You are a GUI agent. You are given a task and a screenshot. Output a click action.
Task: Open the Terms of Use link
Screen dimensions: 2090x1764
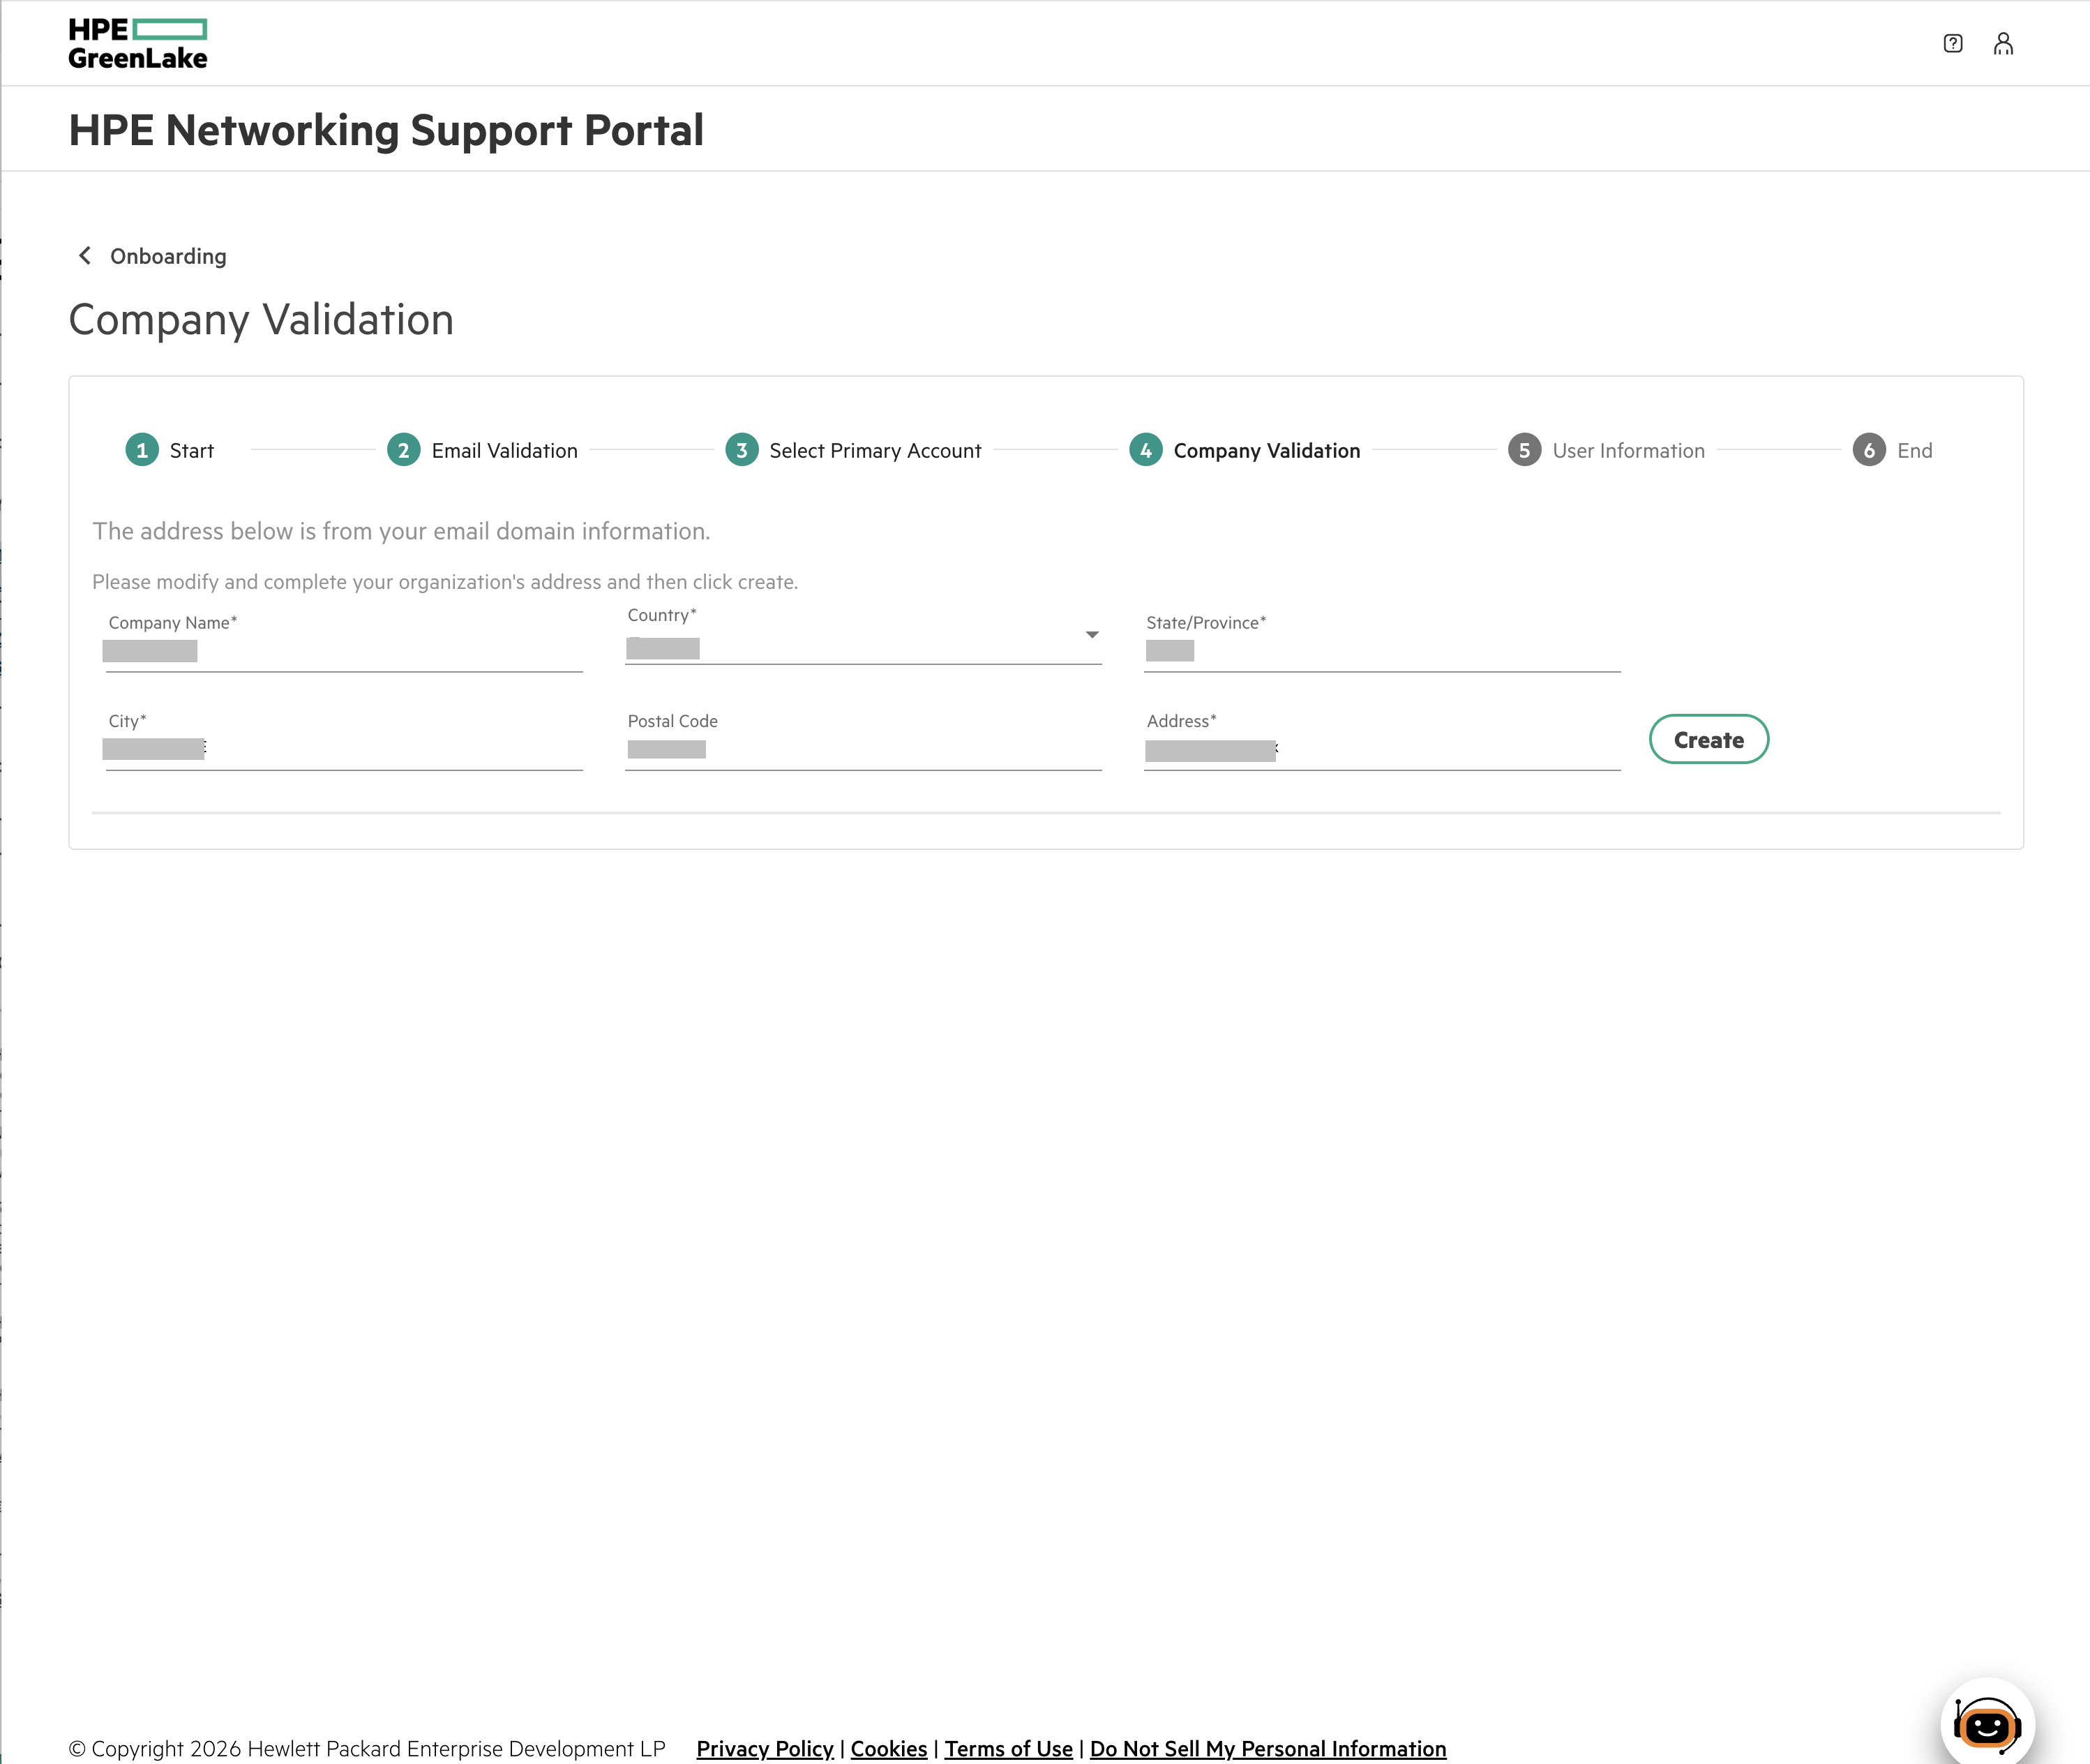click(x=1009, y=1748)
